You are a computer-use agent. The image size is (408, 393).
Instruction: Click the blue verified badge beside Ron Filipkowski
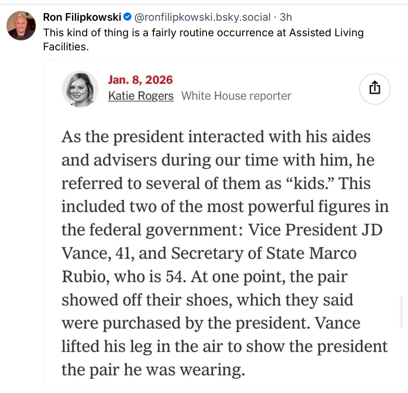click(128, 17)
